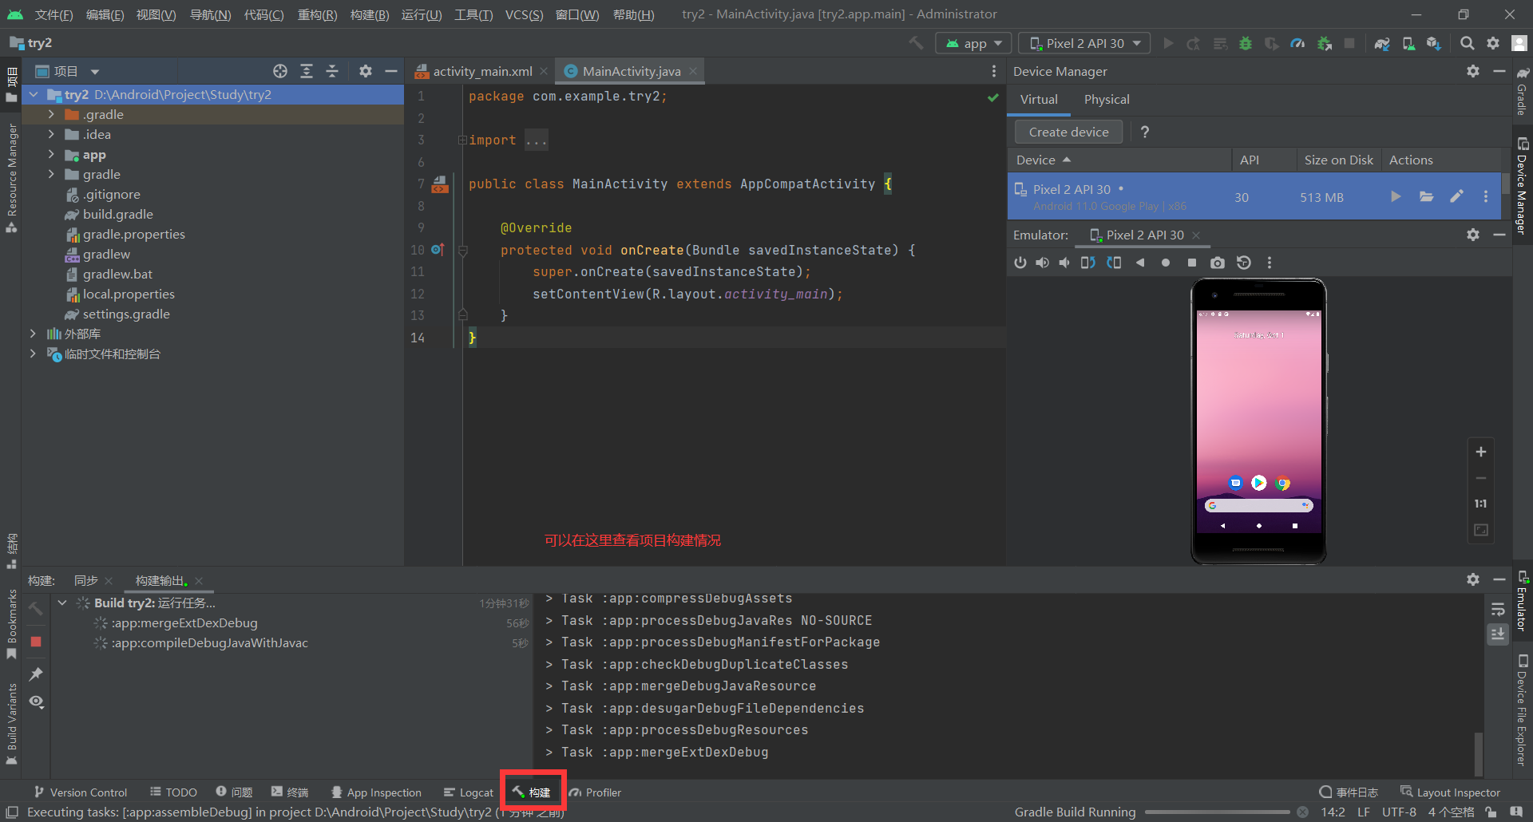Run the app with play button
This screenshot has height=822, width=1533.
point(1168,43)
